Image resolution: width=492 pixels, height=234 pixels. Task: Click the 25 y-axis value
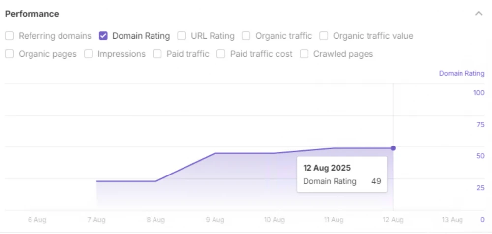pyautogui.click(x=480, y=188)
